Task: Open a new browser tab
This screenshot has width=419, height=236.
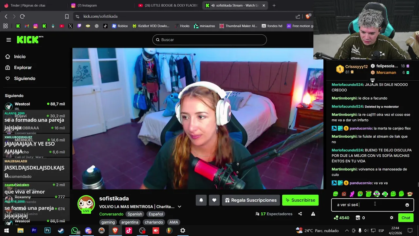Action: tap(274, 5)
